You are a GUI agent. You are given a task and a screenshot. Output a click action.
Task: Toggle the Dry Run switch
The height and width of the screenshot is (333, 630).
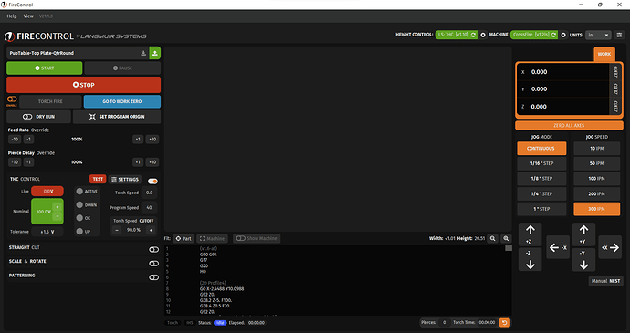coord(27,117)
